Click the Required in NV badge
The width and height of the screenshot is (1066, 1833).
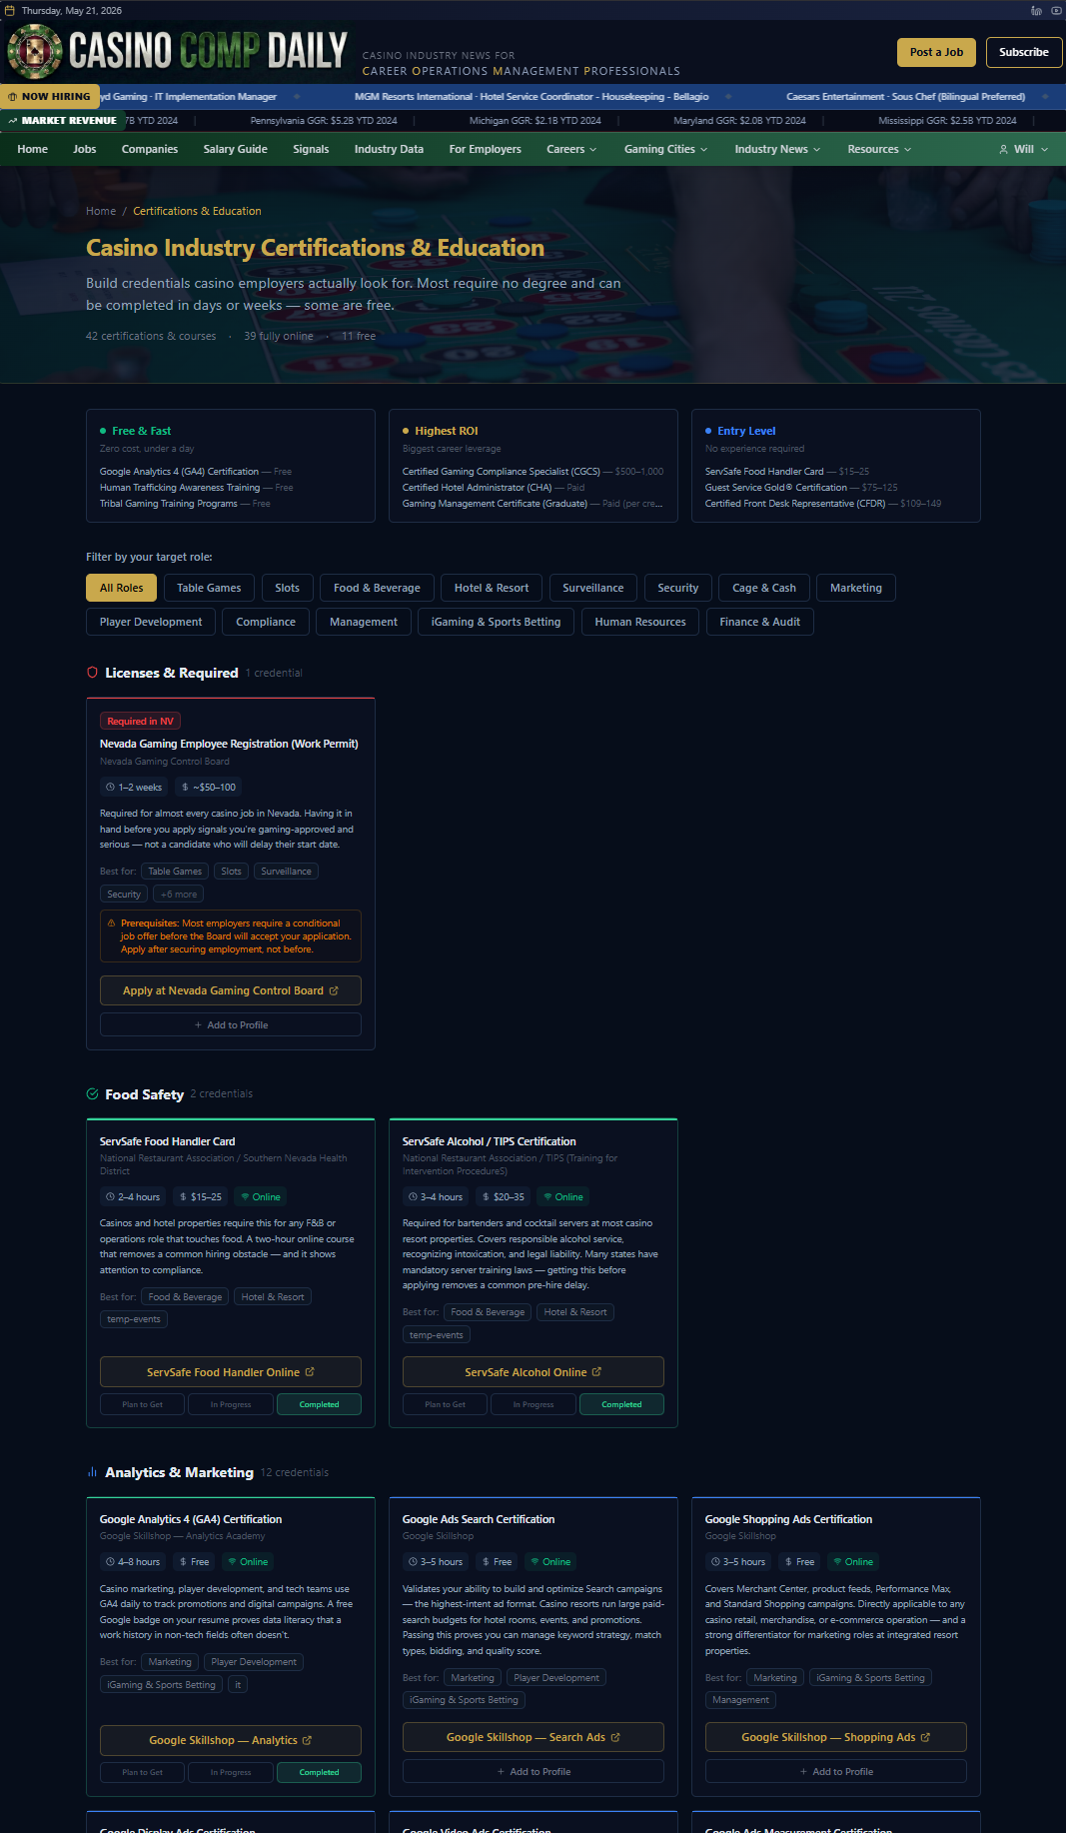tap(140, 722)
